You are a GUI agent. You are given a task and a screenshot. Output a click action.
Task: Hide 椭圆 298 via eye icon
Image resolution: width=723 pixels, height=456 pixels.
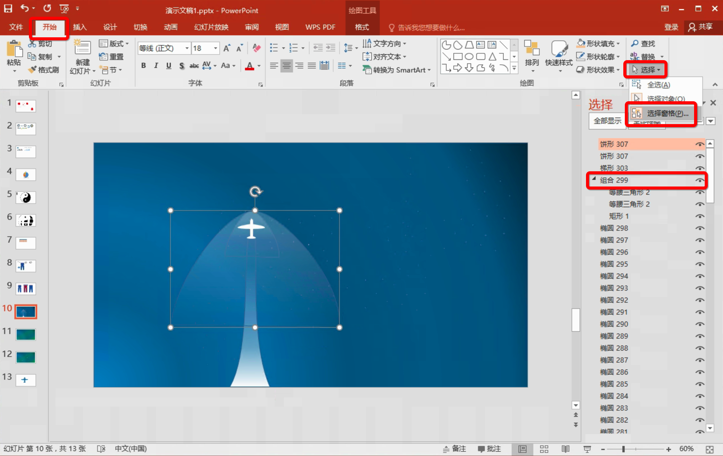(699, 228)
